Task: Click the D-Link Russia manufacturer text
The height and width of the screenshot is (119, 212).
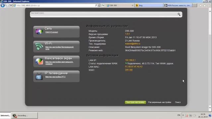Action: (x=132, y=41)
